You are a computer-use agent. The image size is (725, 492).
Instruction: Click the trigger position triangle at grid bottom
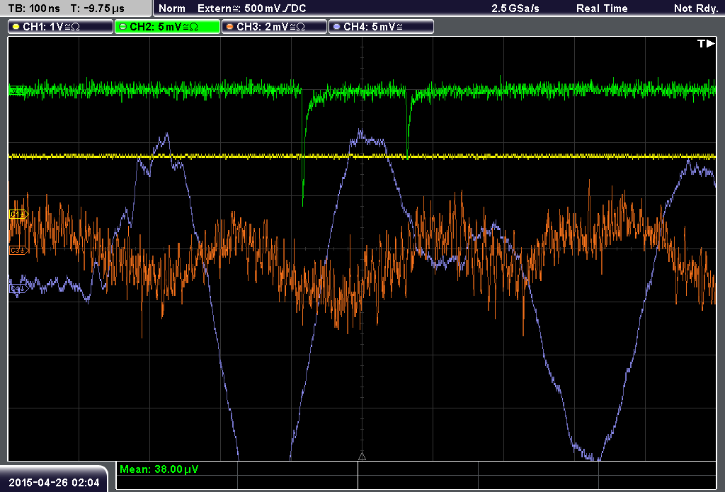(x=362, y=457)
